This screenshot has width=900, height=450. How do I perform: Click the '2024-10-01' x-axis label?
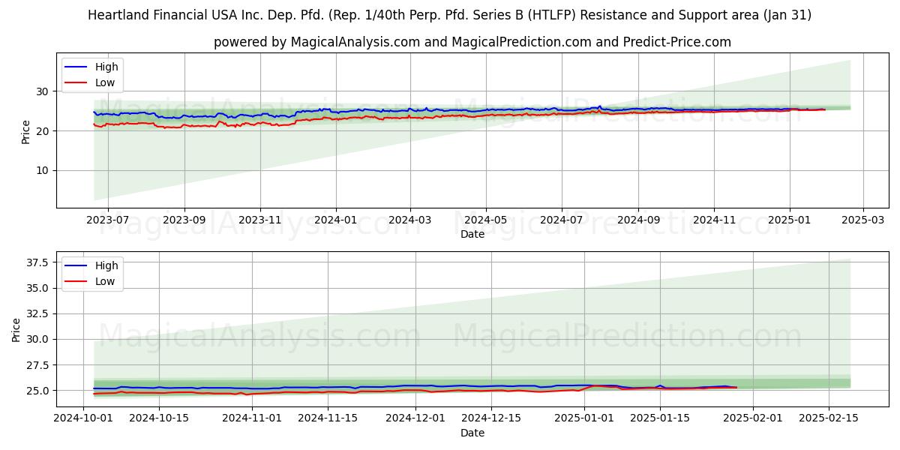(x=83, y=420)
